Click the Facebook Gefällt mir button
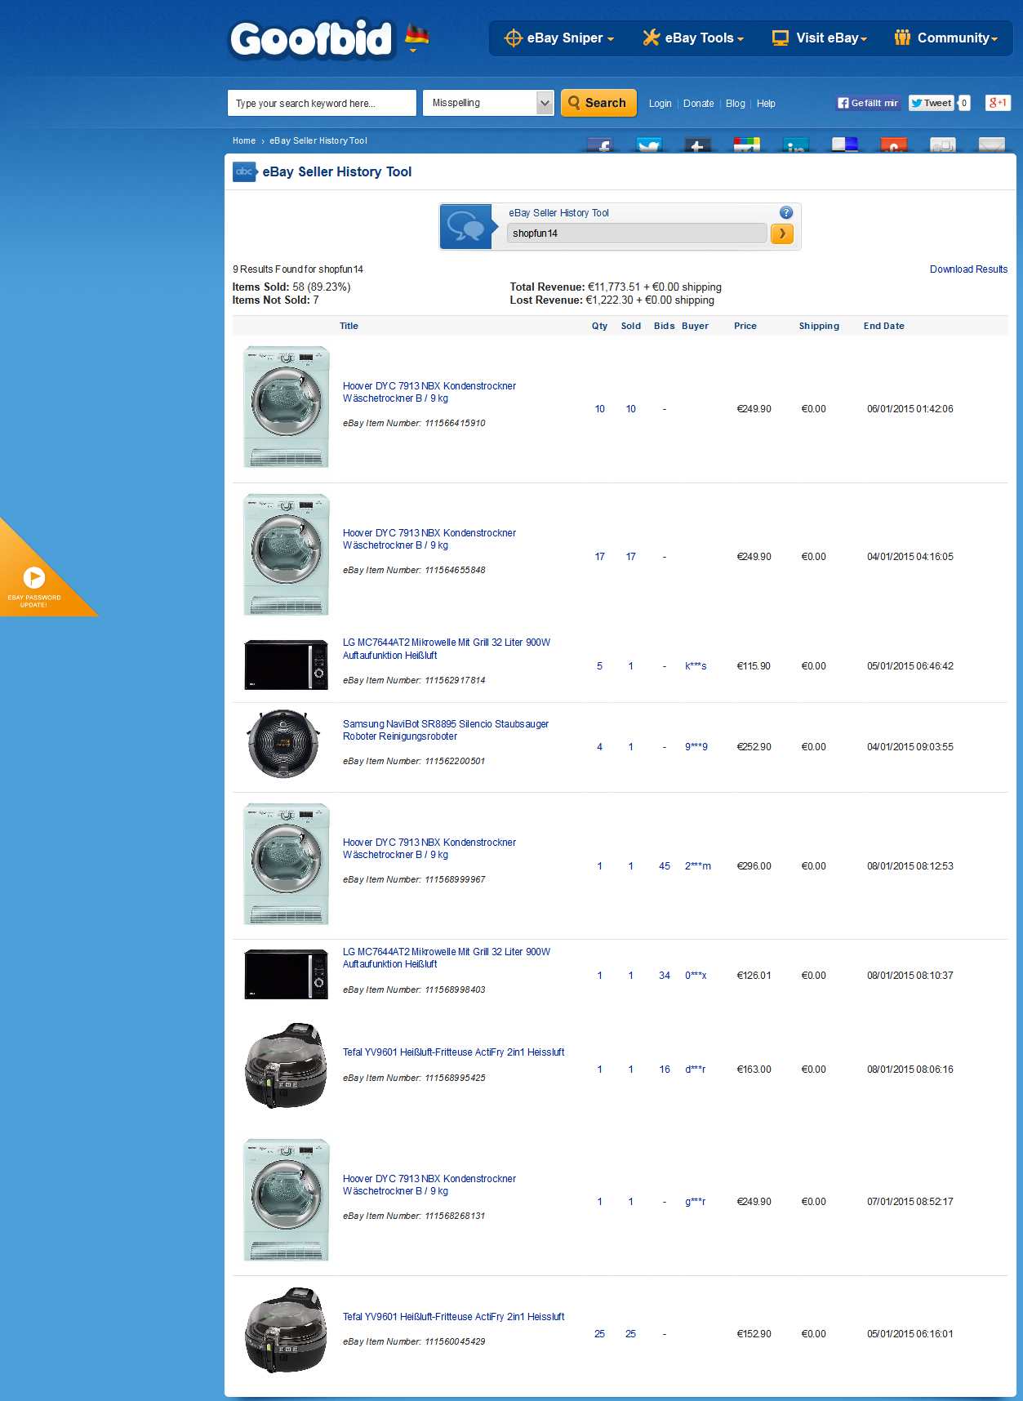The width and height of the screenshot is (1023, 1401). [x=868, y=103]
